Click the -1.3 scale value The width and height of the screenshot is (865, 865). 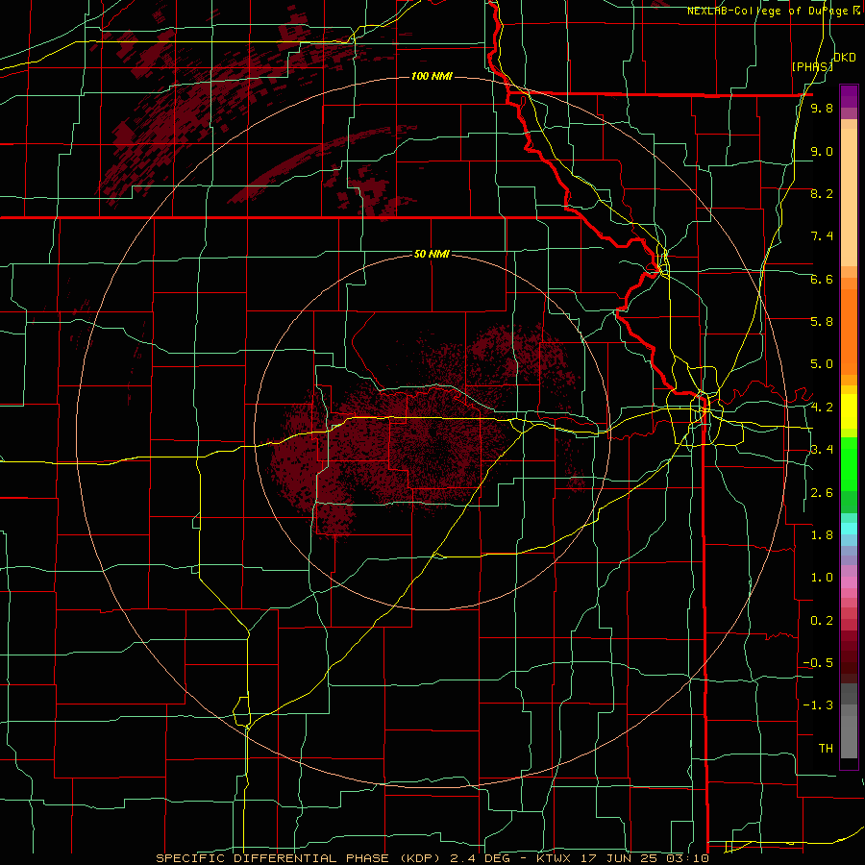click(818, 705)
